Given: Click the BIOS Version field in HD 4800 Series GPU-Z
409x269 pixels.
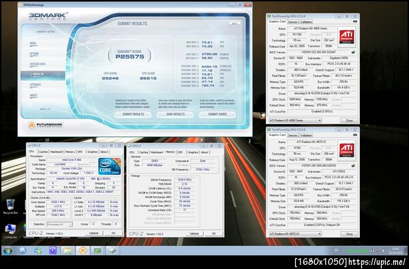Looking at the screenshot, I should pyautogui.click(x=318, y=52).
